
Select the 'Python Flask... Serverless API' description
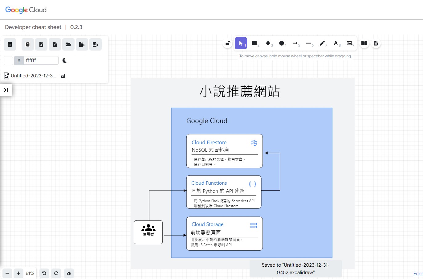pyautogui.click(x=224, y=201)
